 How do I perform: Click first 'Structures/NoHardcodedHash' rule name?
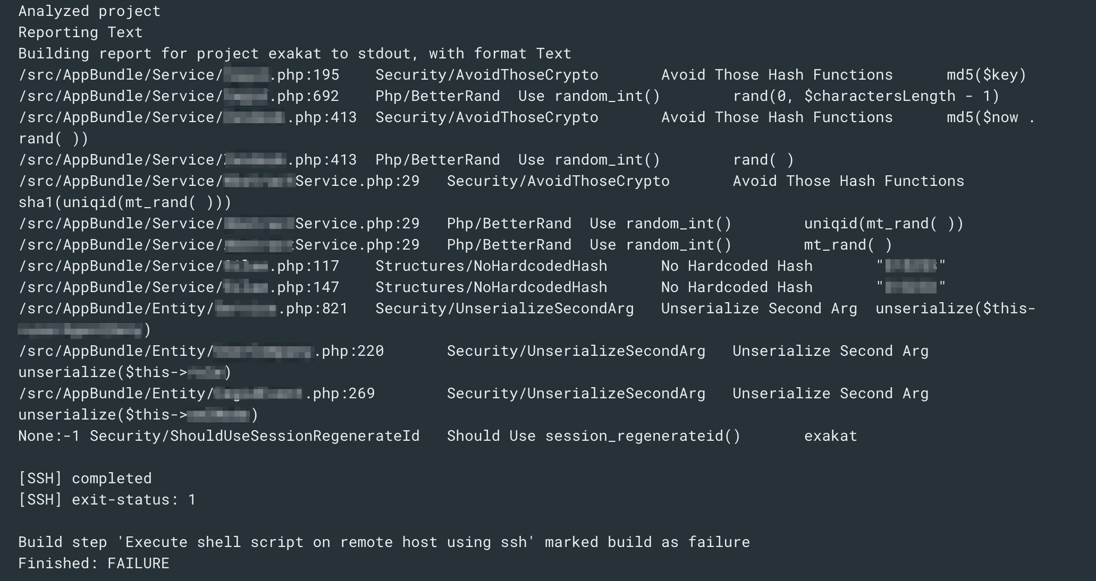[x=491, y=266]
